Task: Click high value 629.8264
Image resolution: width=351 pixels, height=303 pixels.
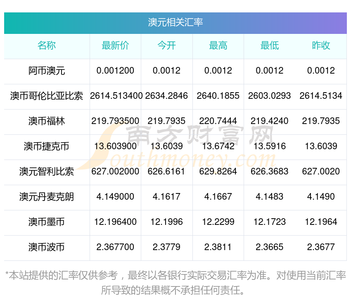Action: [218, 172]
